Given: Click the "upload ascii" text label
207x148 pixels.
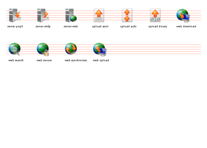Looking at the screenshot, I should click(100, 26).
